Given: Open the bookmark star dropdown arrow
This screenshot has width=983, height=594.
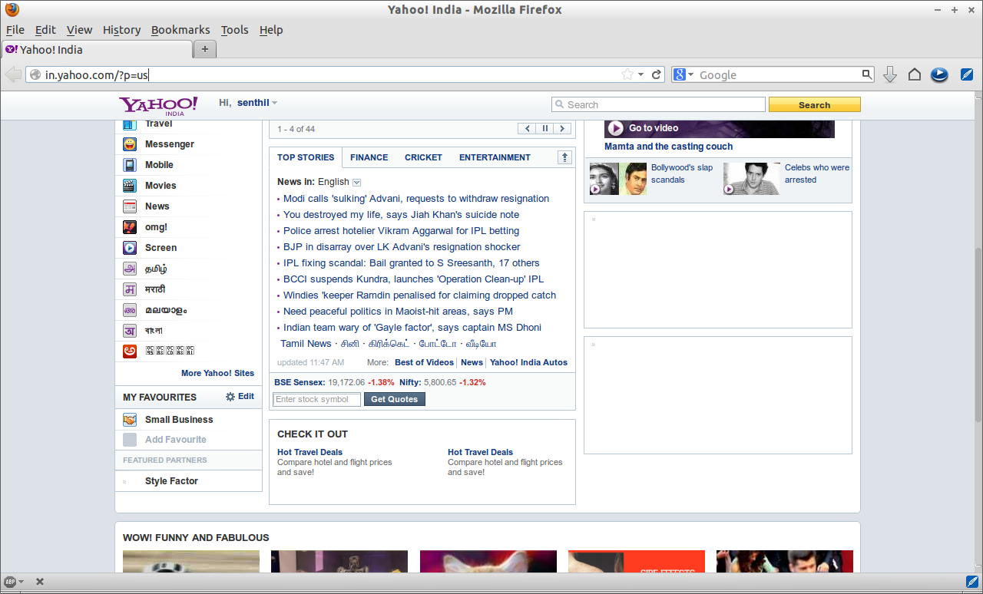Looking at the screenshot, I should click(x=641, y=74).
